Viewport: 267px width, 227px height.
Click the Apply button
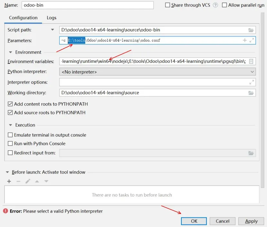pos(251,221)
